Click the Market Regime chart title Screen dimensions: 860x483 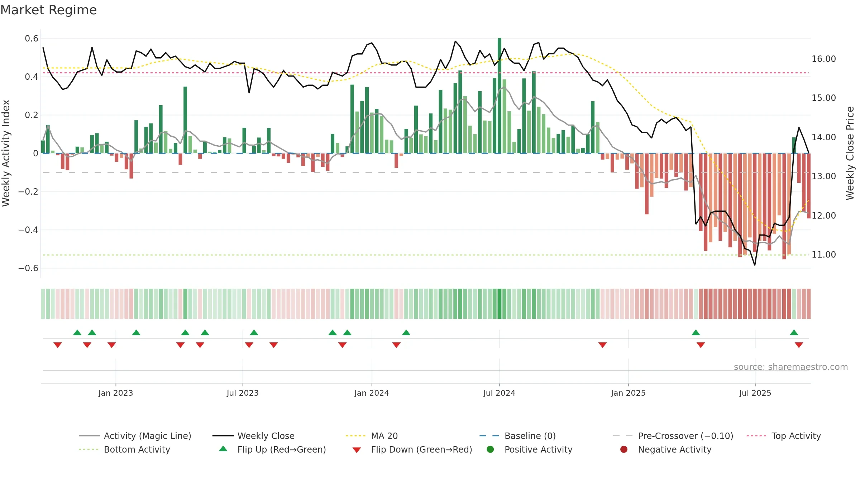(x=48, y=10)
